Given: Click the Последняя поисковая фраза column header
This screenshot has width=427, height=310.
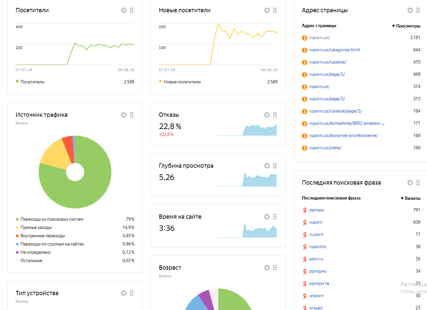Looking at the screenshot, I should 331,198.
